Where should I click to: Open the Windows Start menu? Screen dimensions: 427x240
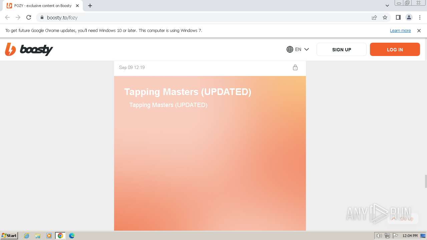9,235
